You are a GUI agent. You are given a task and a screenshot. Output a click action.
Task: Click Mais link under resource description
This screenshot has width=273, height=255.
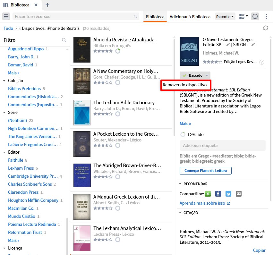coord(185,123)
